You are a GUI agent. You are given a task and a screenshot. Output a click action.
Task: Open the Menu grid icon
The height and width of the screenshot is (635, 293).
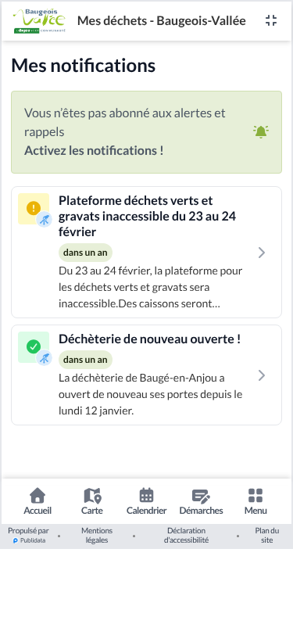(x=255, y=495)
